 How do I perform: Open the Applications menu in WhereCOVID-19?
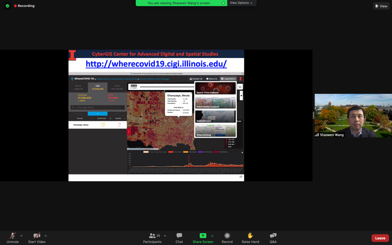[x=228, y=79]
